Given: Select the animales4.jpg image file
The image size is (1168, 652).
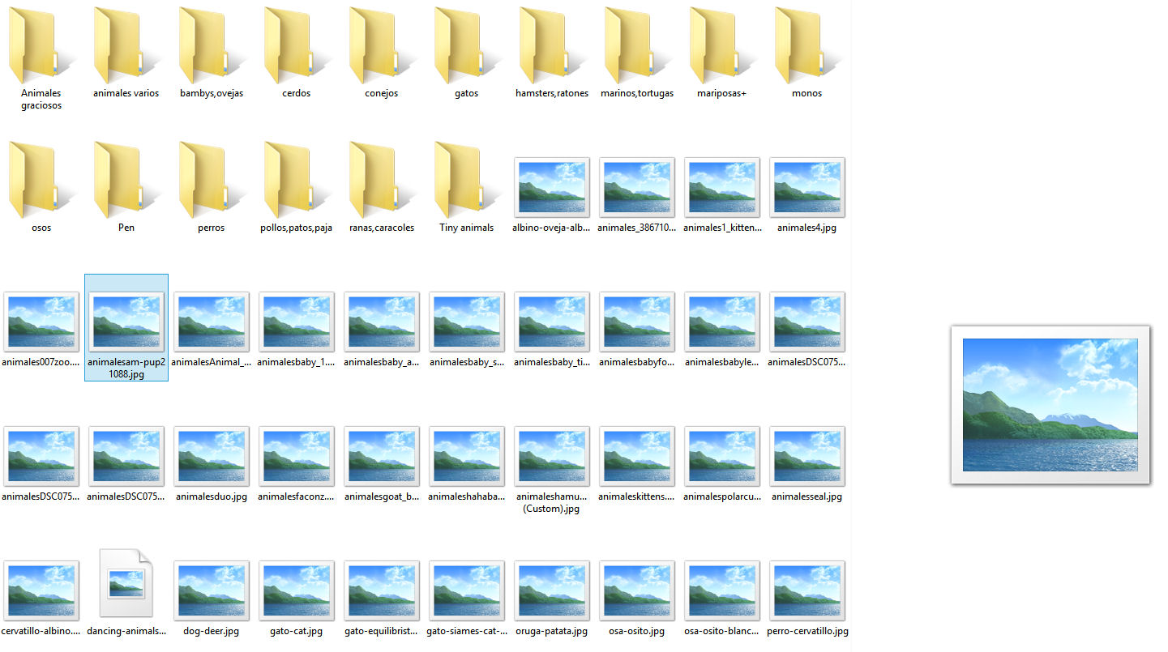Looking at the screenshot, I should click(x=806, y=187).
